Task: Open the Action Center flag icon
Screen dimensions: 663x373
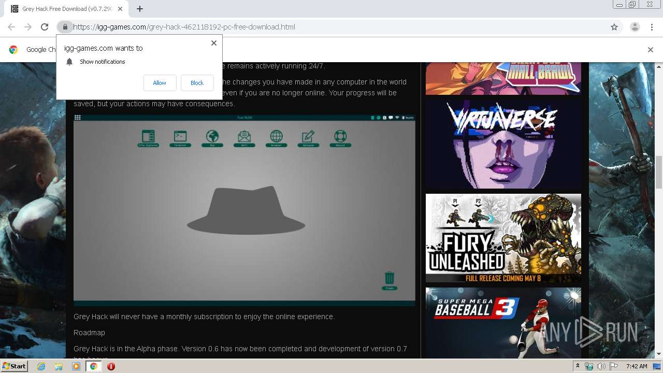Action: [613, 366]
